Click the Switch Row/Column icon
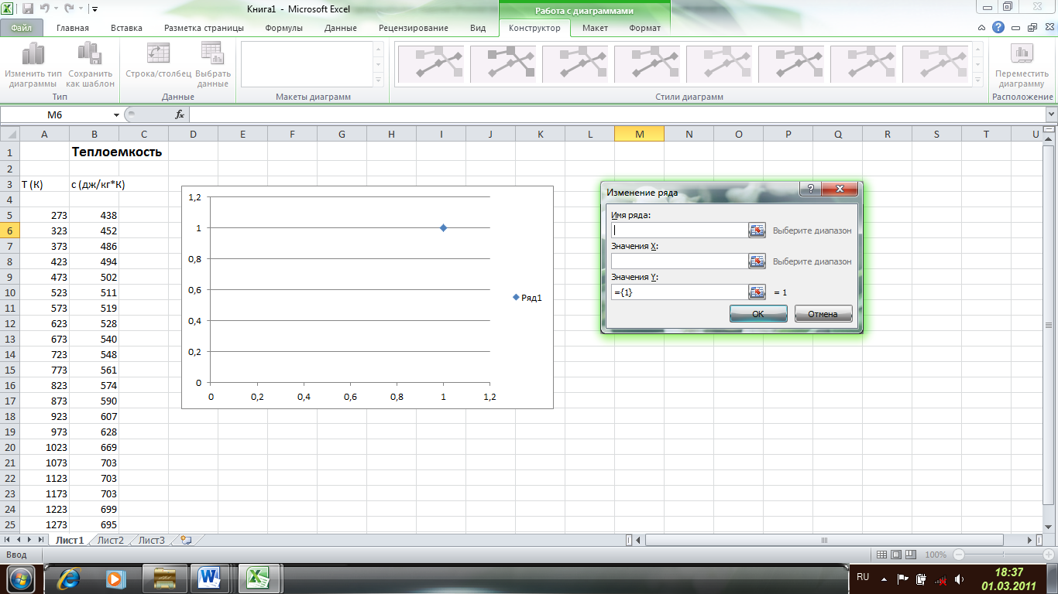Screen dimensions: 1058x594 158,54
